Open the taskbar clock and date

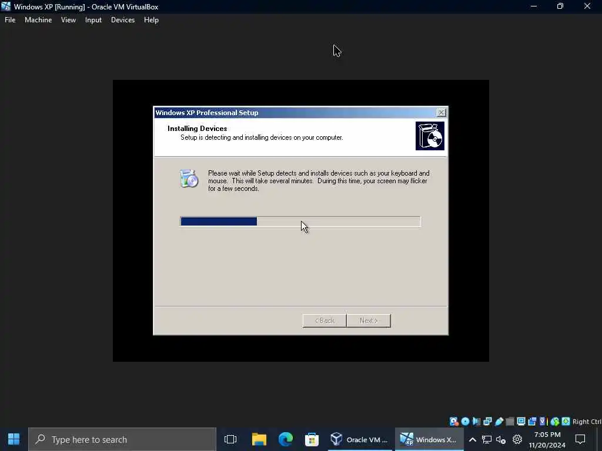tap(547, 440)
